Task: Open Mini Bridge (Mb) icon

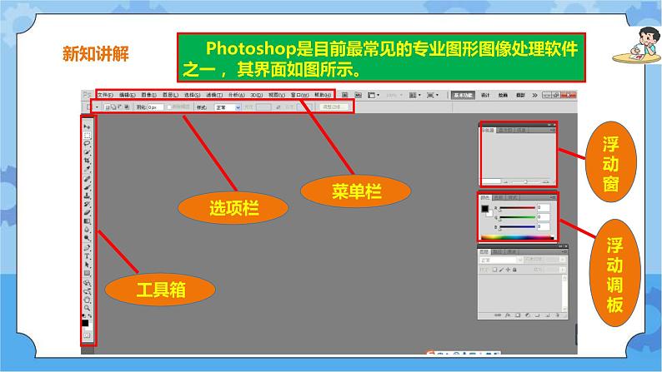Action: (358, 95)
